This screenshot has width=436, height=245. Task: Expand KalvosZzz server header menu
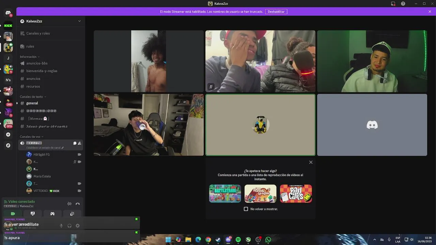coord(79,21)
